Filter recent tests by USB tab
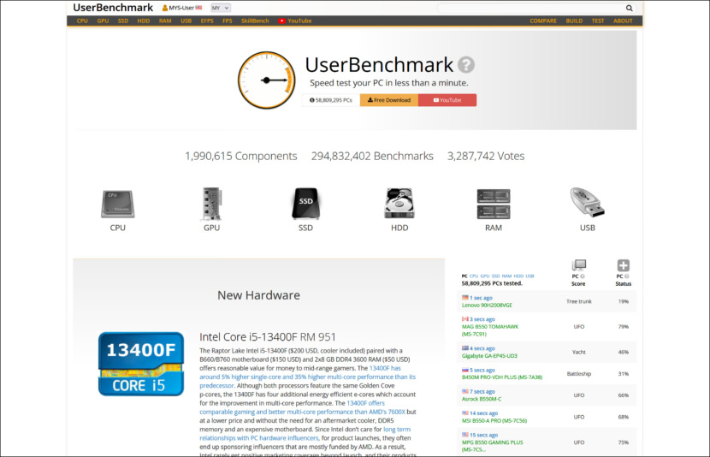This screenshot has height=457, width=710. pos(530,276)
